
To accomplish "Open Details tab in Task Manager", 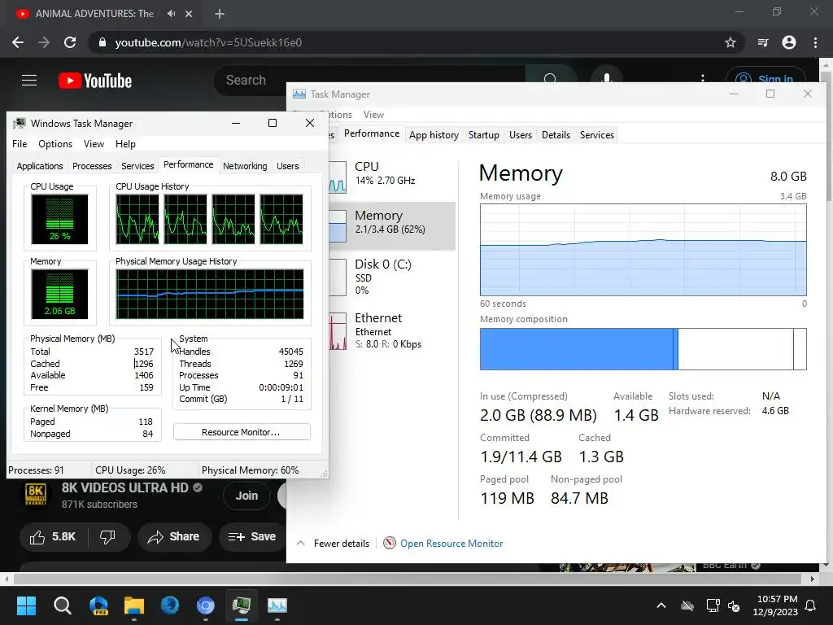I will (x=556, y=135).
